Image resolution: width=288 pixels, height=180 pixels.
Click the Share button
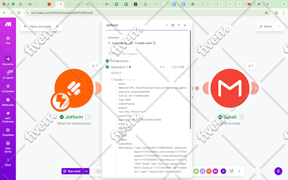click(x=265, y=26)
